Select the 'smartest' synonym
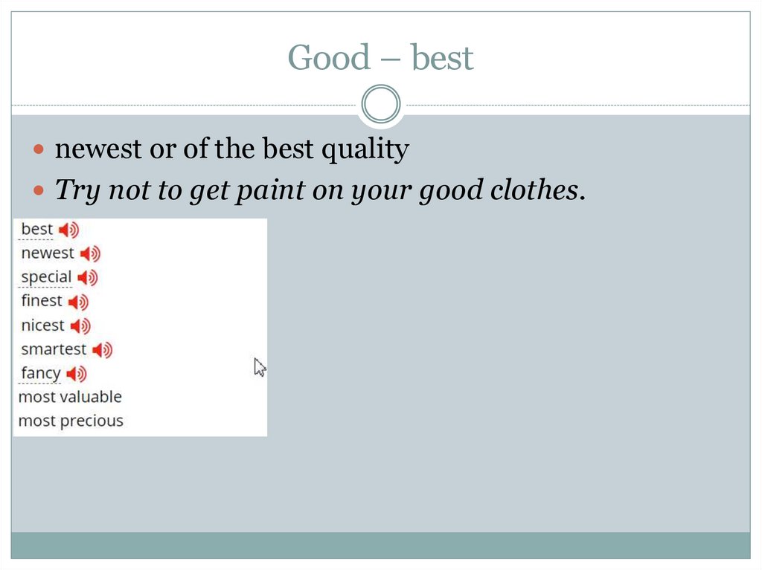The height and width of the screenshot is (570, 762). pyautogui.click(x=54, y=349)
